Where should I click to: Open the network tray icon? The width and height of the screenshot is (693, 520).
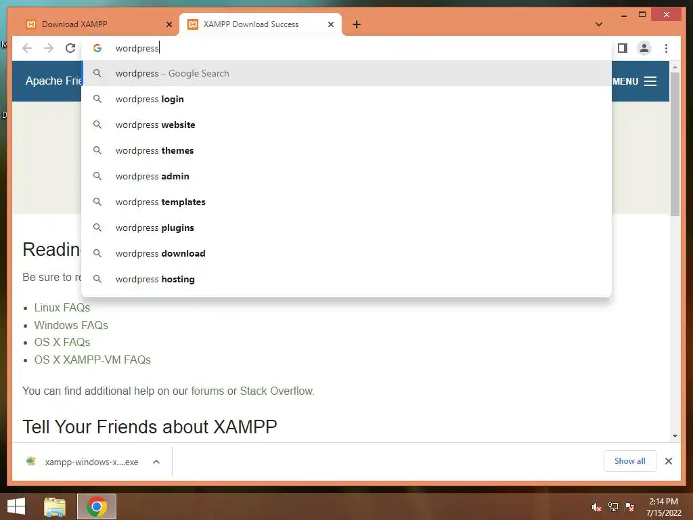tap(613, 507)
